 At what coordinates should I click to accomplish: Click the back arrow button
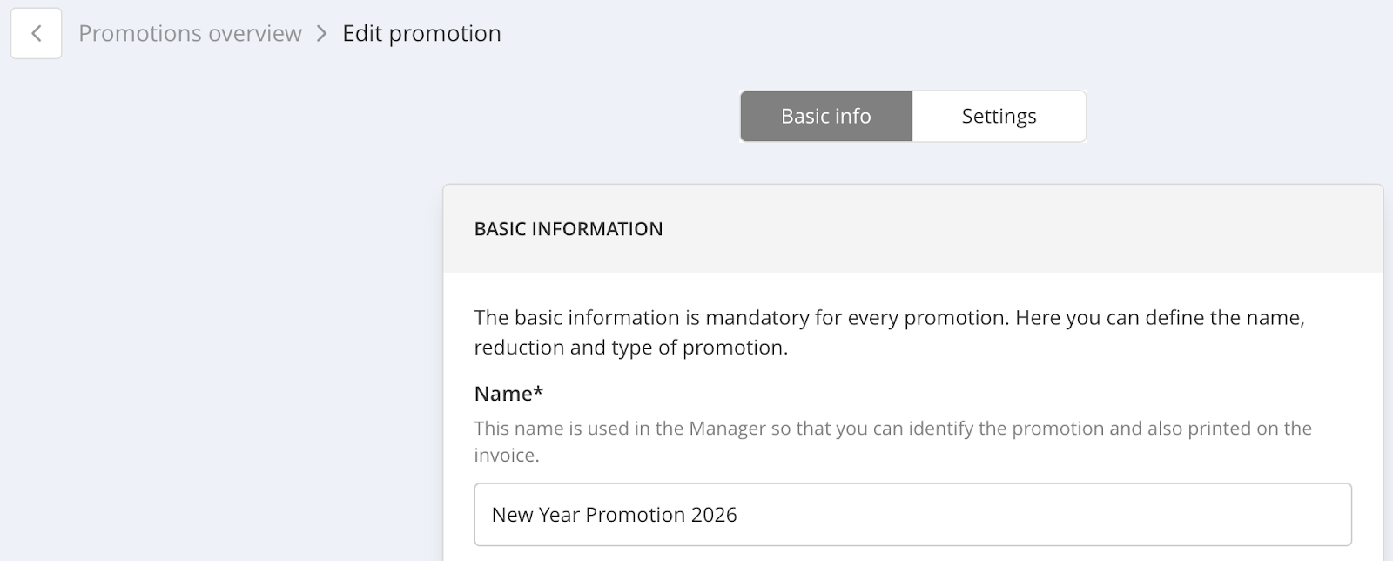point(37,34)
